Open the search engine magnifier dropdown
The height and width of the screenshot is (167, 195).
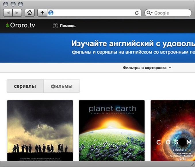coord(150,13)
